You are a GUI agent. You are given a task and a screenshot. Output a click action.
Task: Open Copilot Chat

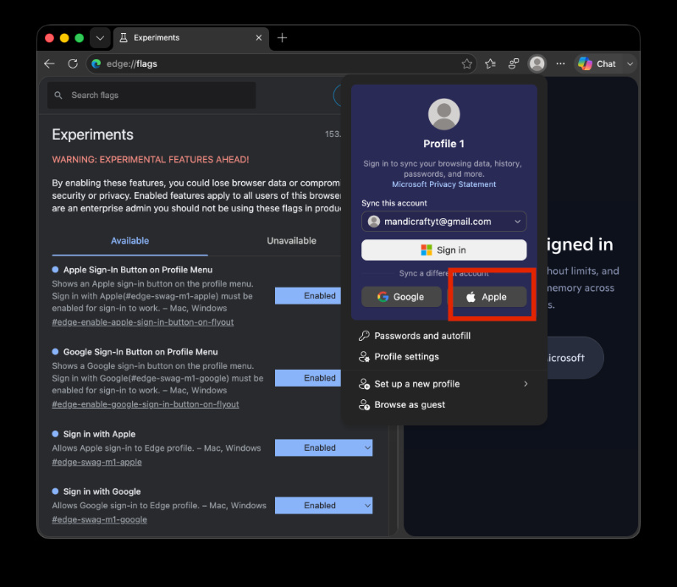point(597,64)
